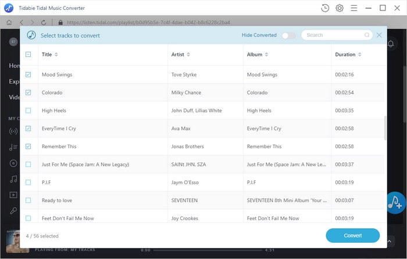
Task: Click the notification bell icon
Action: [391, 44]
